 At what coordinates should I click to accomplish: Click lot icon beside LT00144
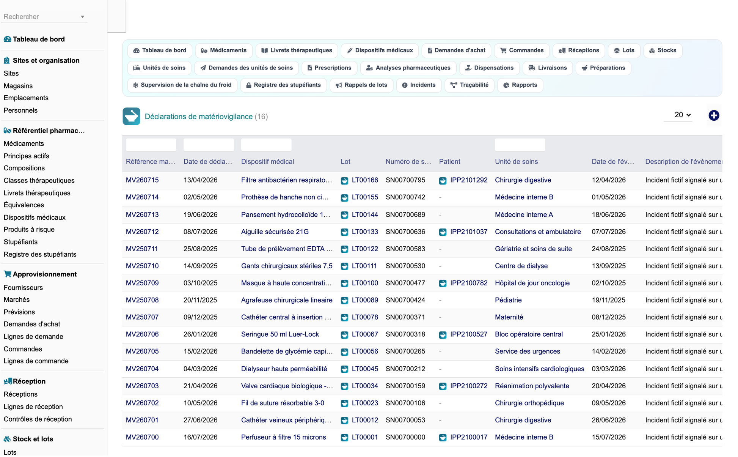point(344,215)
